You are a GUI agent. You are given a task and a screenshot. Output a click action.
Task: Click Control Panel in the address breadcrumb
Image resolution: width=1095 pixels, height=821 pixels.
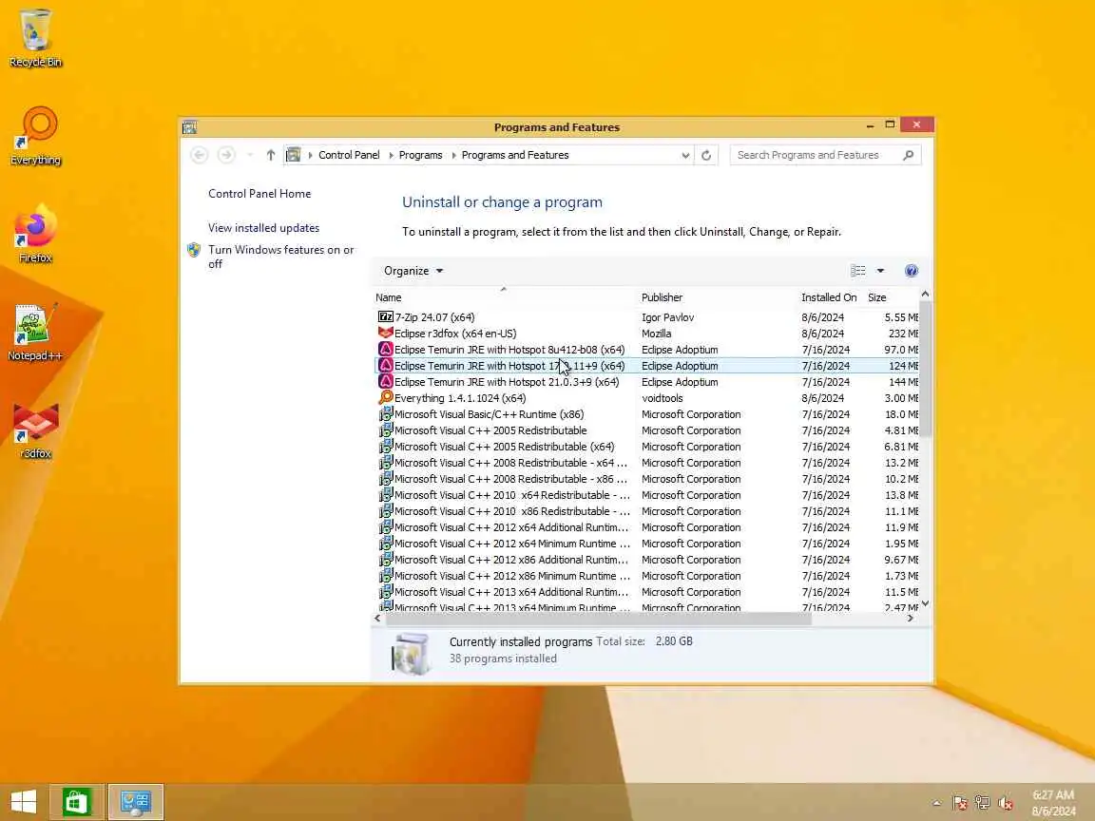pos(349,155)
